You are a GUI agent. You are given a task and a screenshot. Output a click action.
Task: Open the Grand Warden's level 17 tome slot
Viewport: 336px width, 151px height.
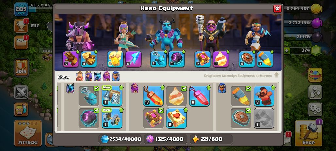coord(203,59)
